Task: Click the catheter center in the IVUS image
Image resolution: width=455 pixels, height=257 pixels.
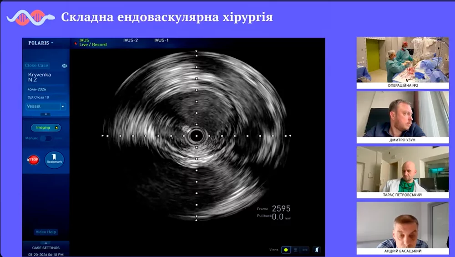Action: click(x=197, y=136)
